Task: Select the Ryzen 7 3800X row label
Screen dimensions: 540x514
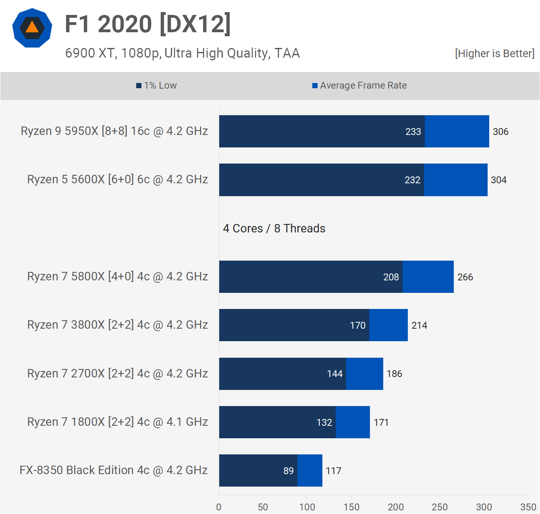Action: [117, 325]
